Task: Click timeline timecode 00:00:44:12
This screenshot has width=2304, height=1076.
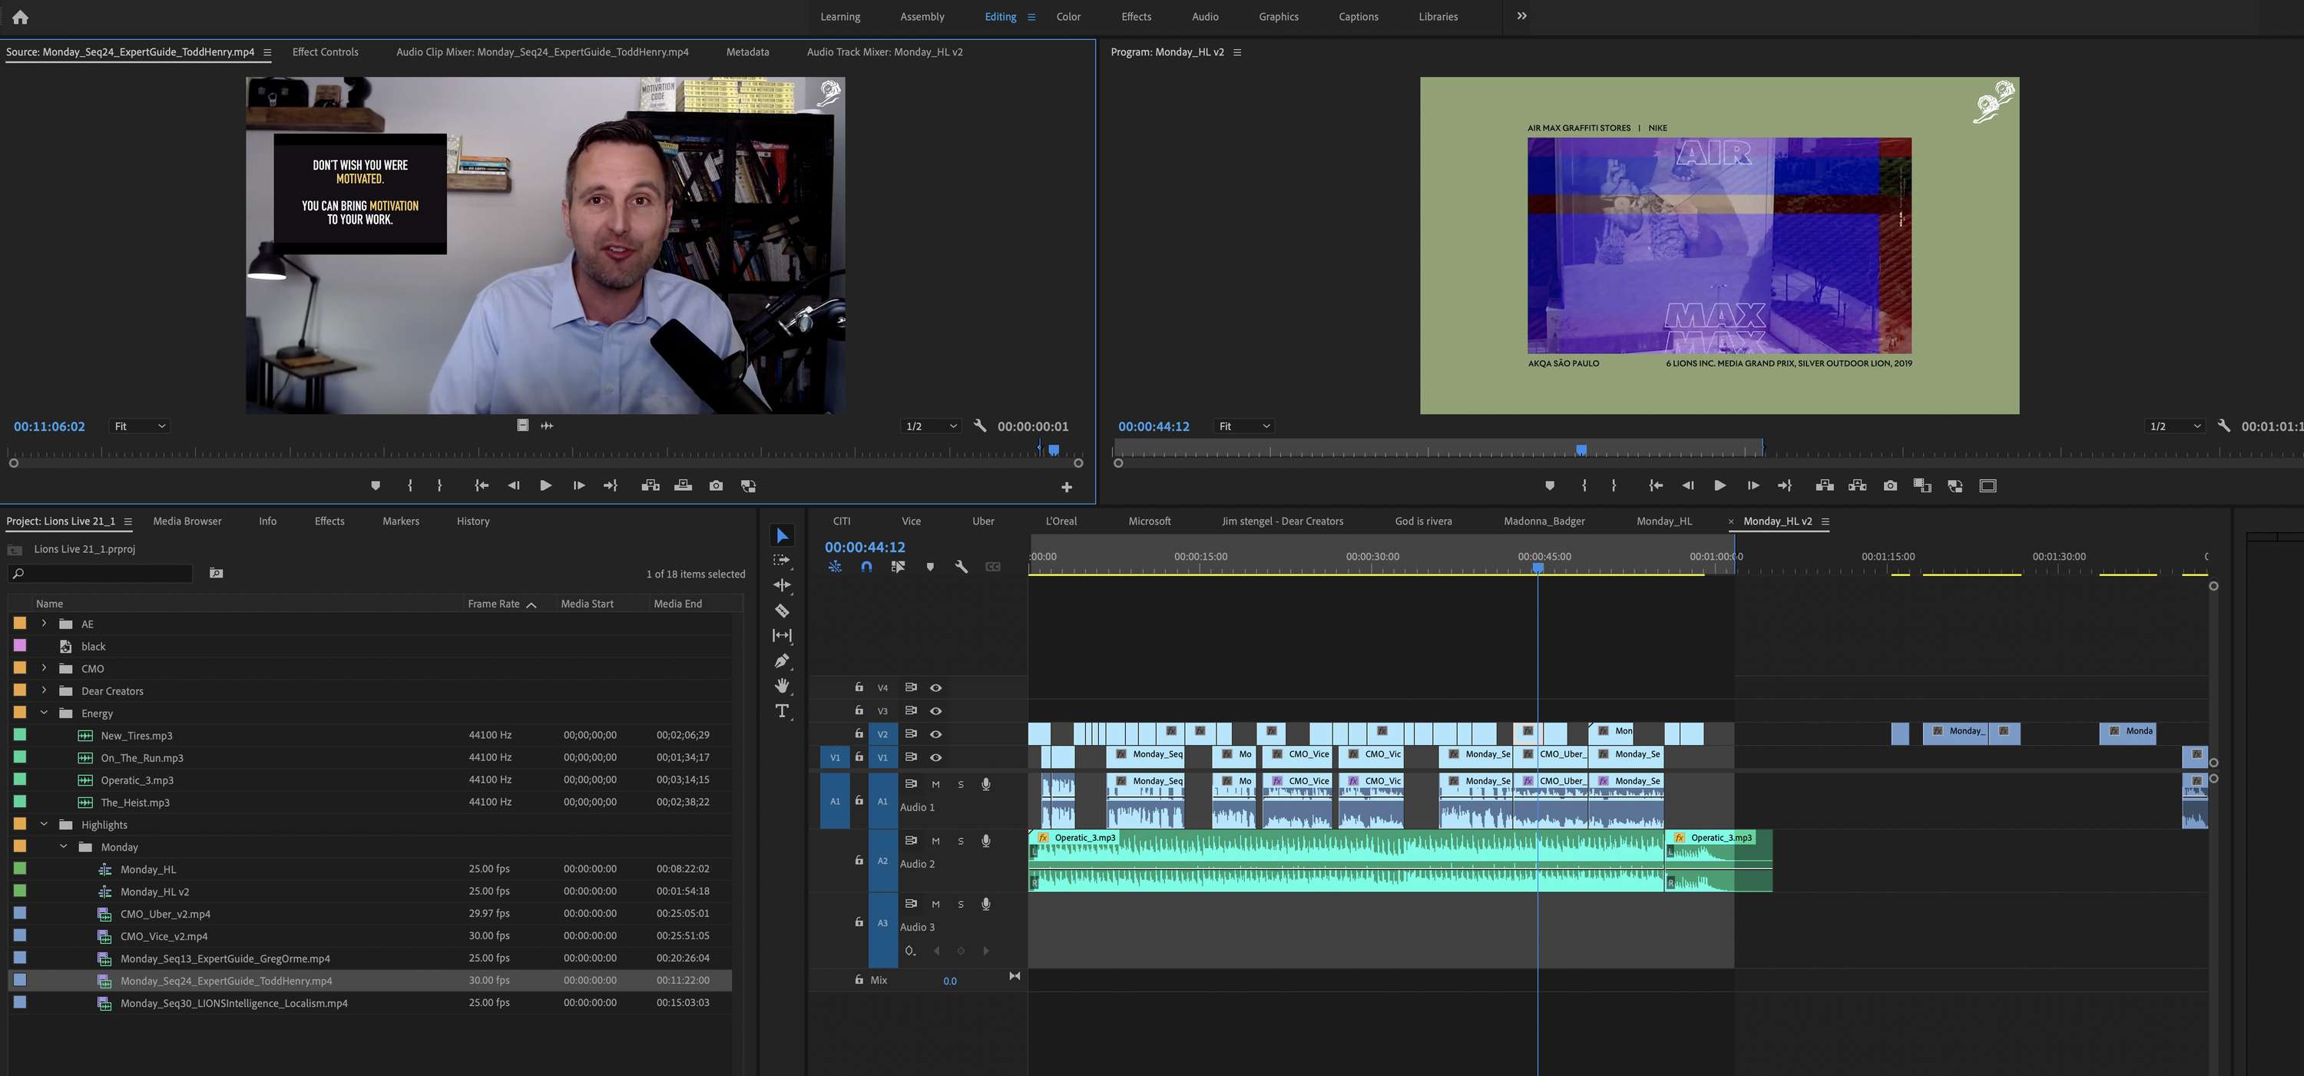Action: tap(865, 548)
